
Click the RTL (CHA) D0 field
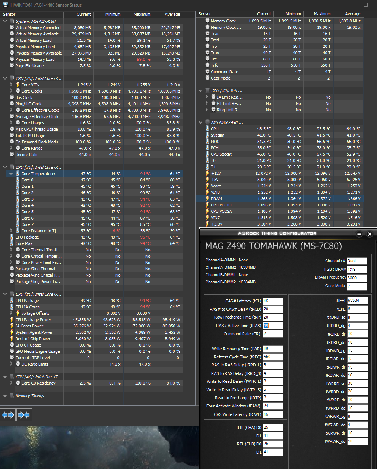[x=273, y=428]
